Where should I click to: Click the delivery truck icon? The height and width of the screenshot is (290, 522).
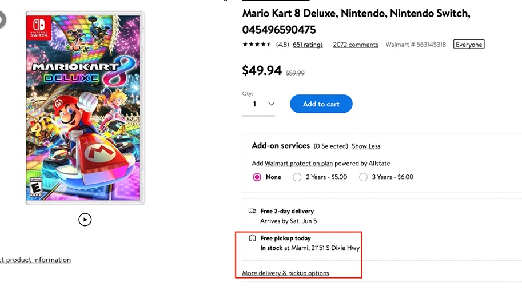pos(252,211)
